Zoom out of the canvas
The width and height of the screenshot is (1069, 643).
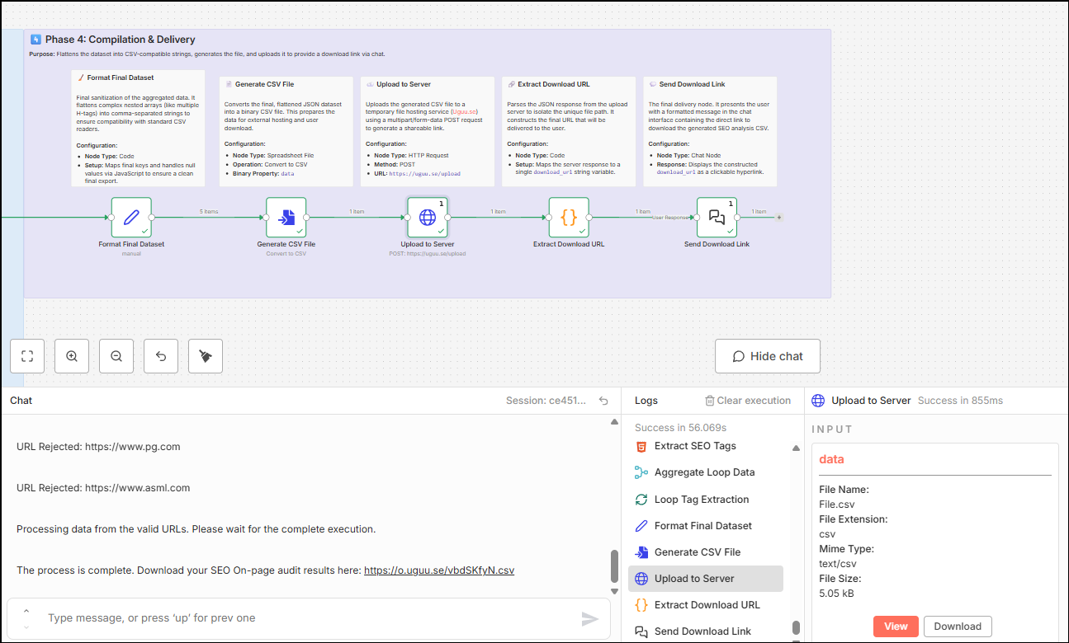pos(116,356)
